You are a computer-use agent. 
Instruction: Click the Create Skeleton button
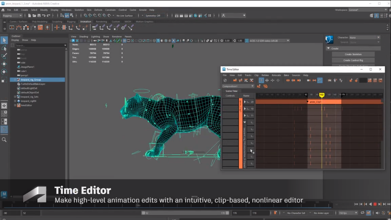[x=353, y=54]
